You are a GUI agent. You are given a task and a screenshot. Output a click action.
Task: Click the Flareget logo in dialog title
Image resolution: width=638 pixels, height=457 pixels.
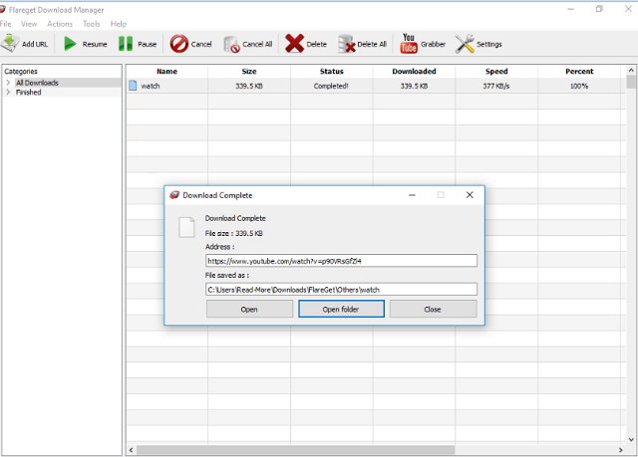[174, 194]
